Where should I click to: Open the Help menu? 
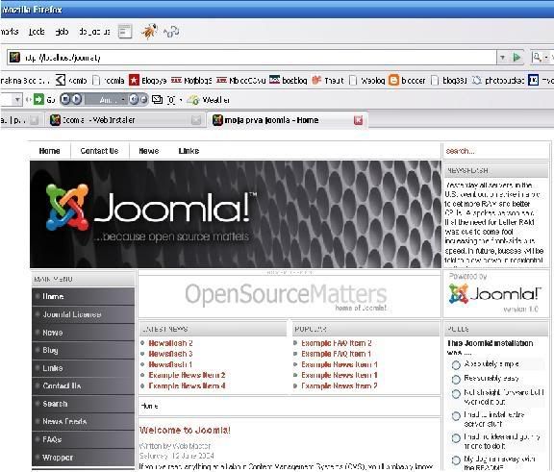62,32
